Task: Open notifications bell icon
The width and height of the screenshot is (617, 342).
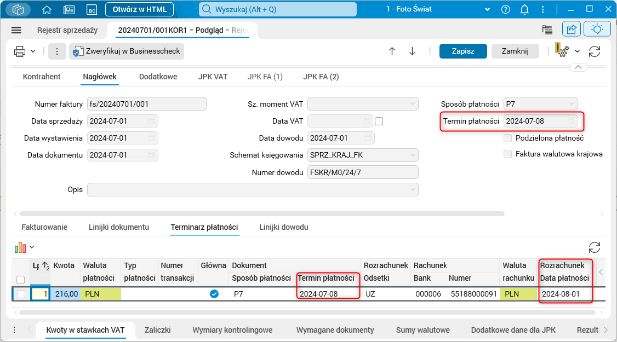Action: (524, 9)
